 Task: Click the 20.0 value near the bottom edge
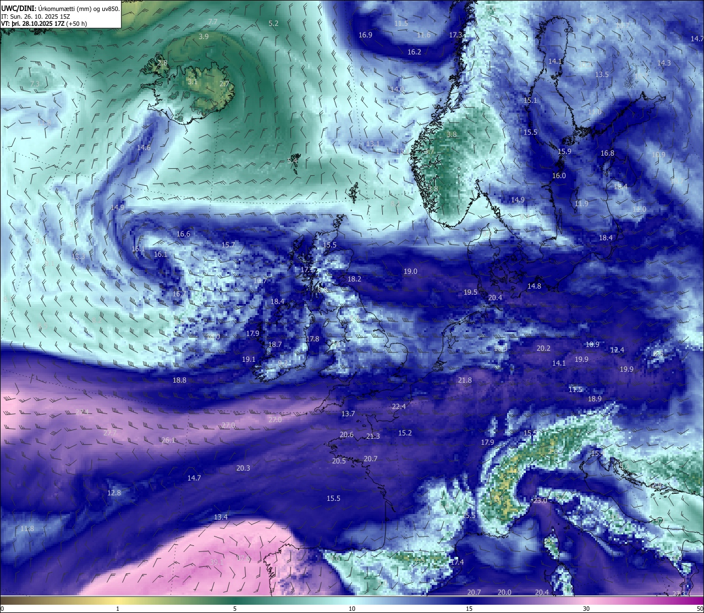click(504, 592)
